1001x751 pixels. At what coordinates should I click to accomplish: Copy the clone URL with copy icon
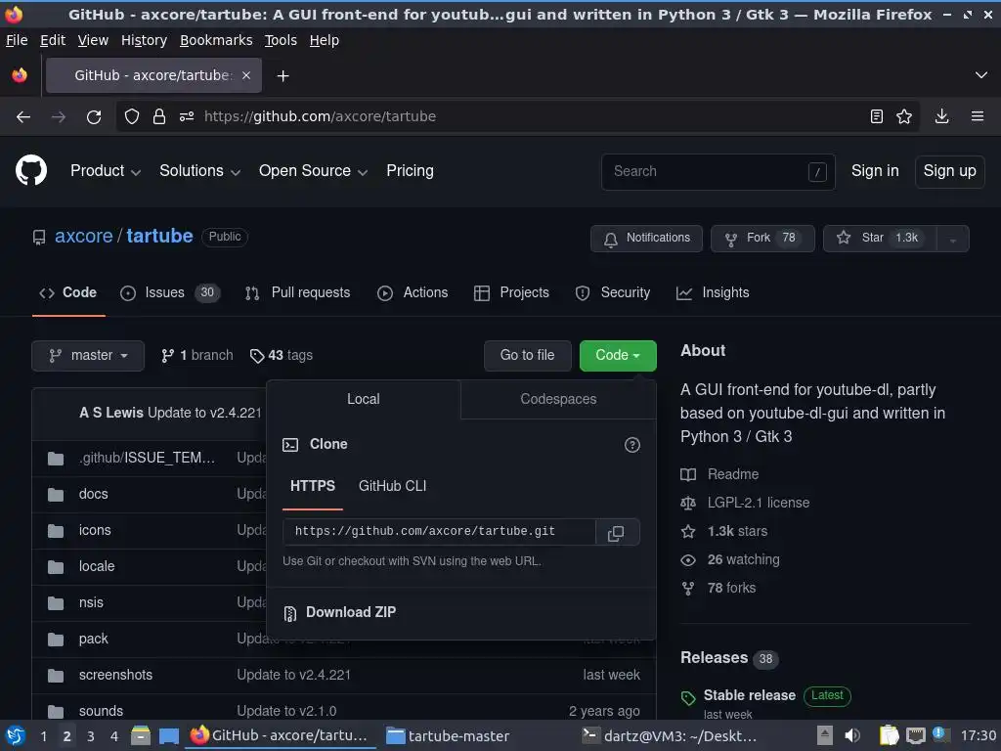click(616, 533)
